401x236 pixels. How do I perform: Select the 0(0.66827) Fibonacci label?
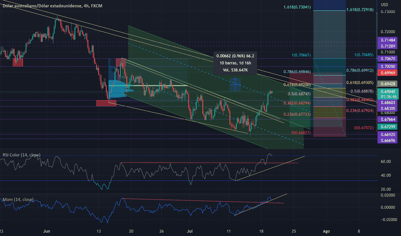pos(301,133)
